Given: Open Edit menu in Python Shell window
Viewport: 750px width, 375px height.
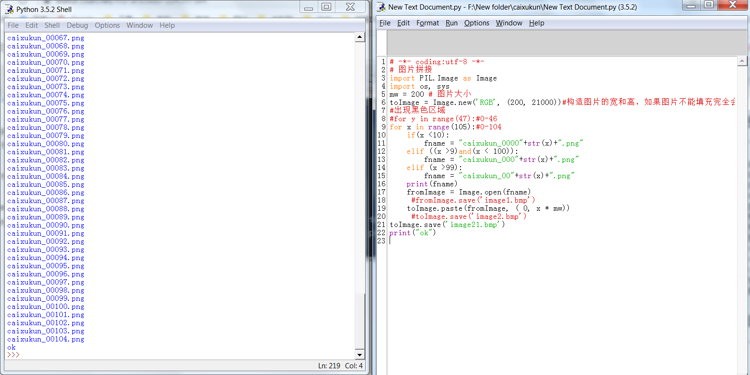Looking at the screenshot, I should (x=32, y=25).
